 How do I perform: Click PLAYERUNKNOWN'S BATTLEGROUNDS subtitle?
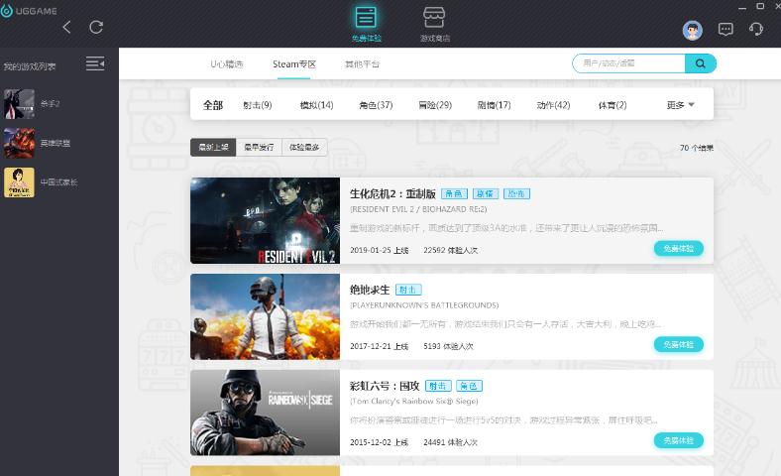coord(424,305)
